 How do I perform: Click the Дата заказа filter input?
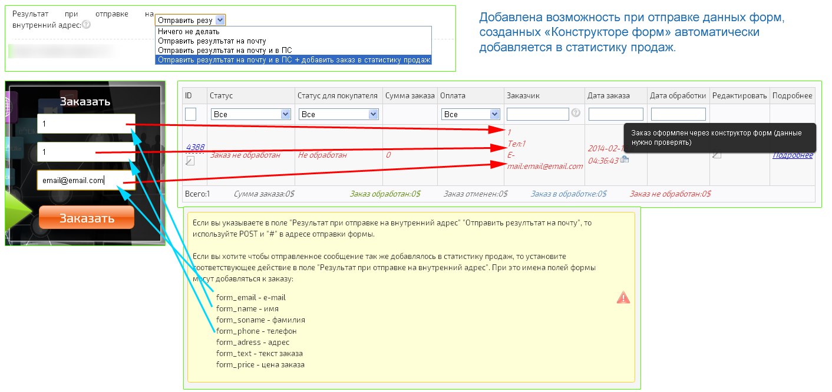[616, 114]
